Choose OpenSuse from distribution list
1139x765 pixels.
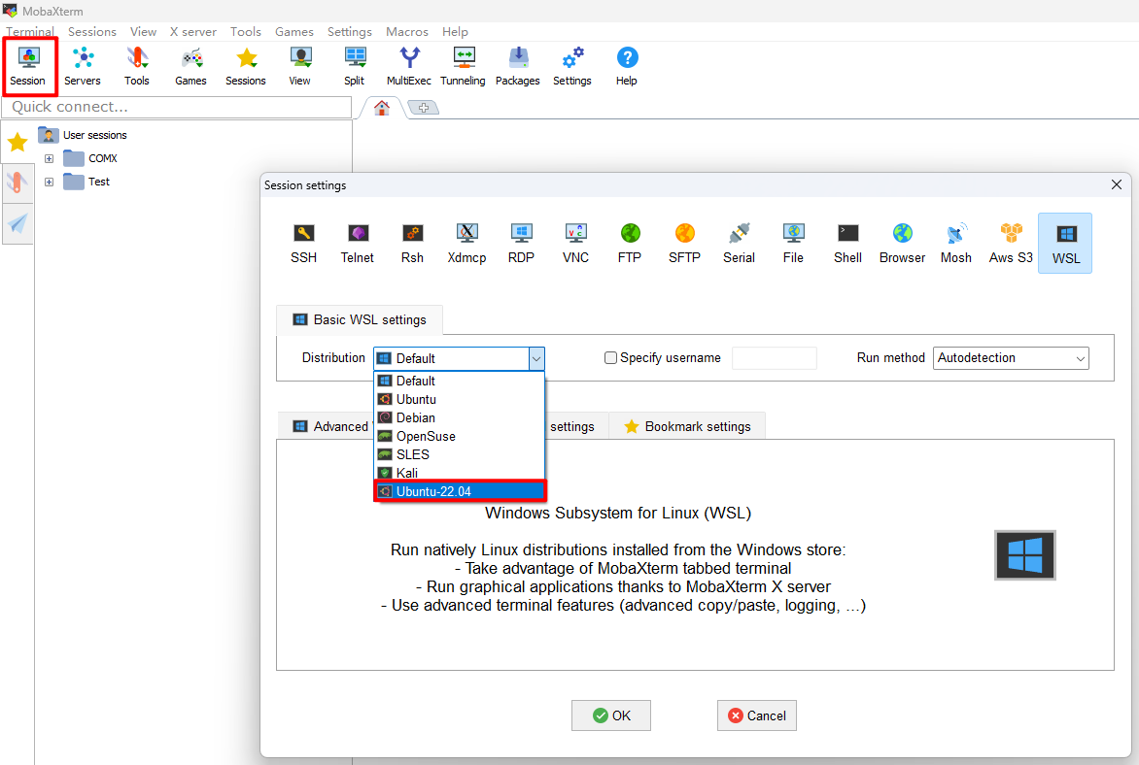click(459, 436)
